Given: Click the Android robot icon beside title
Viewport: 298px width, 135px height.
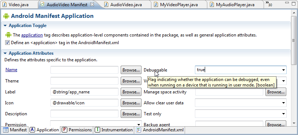Looking at the screenshot, I should [x=6, y=16].
